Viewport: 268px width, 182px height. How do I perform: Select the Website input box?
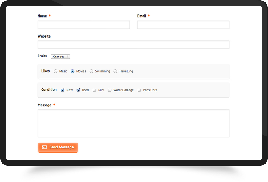[x=133, y=45]
